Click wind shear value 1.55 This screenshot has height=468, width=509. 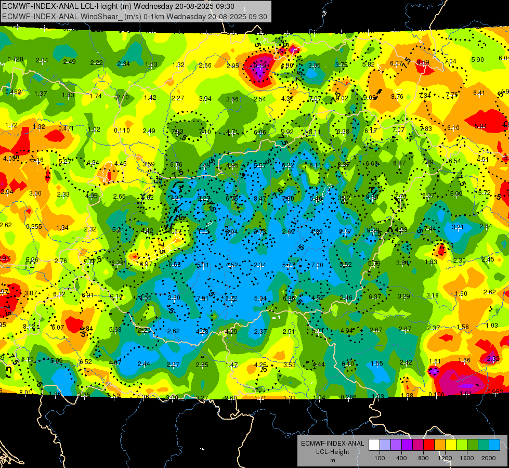[377, 363]
